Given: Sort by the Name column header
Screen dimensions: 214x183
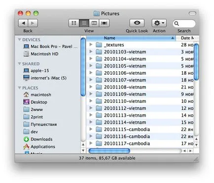Looking at the screenshot, I should point(131,38).
